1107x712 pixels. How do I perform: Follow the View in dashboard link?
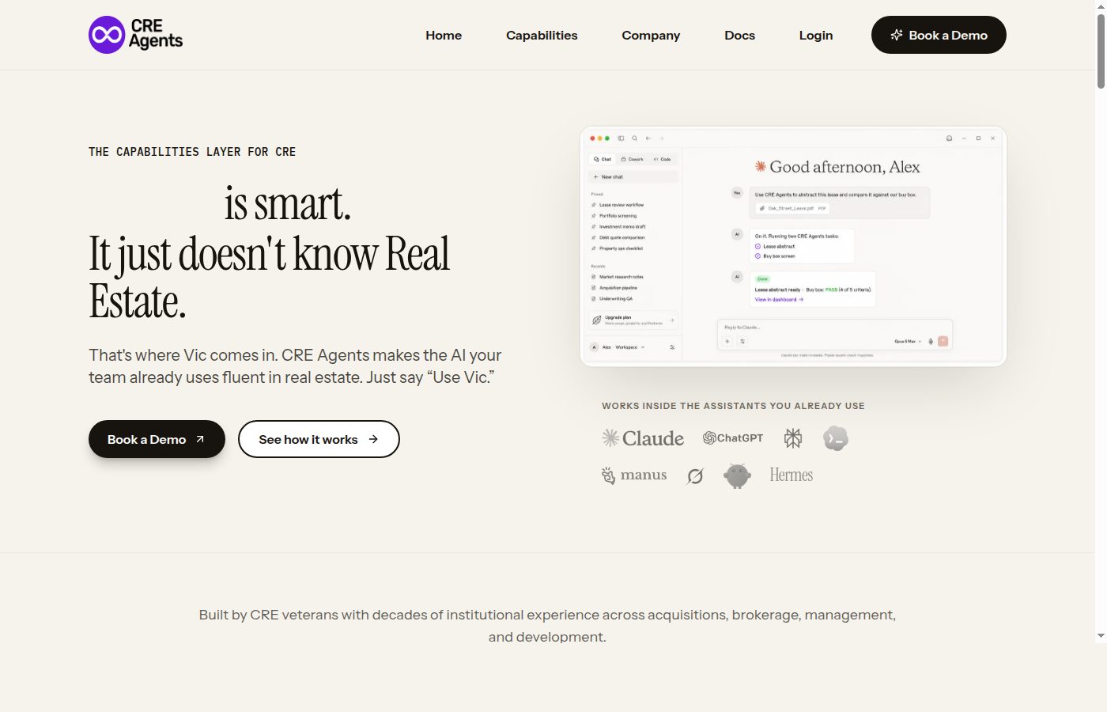tap(779, 300)
